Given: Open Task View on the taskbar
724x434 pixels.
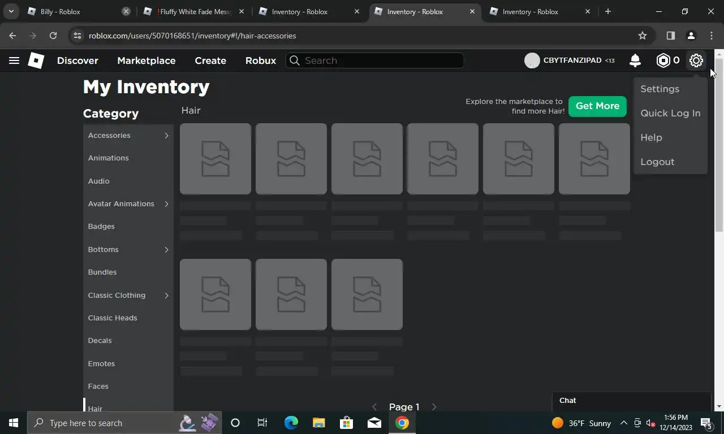Looking at the screenshot, I should pyautogui.click(x=262, y=423).
